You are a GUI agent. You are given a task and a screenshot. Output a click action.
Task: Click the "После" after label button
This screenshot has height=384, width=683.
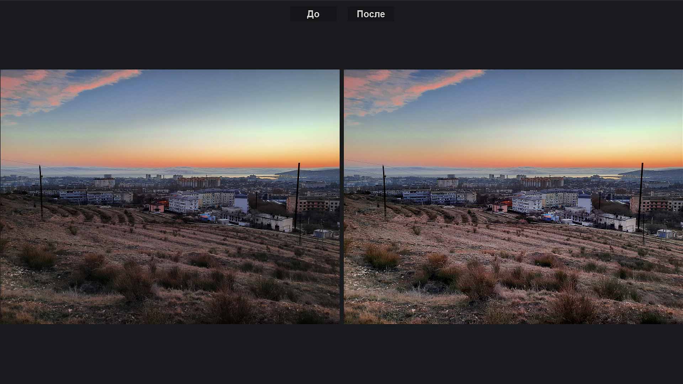coord(371,14)
